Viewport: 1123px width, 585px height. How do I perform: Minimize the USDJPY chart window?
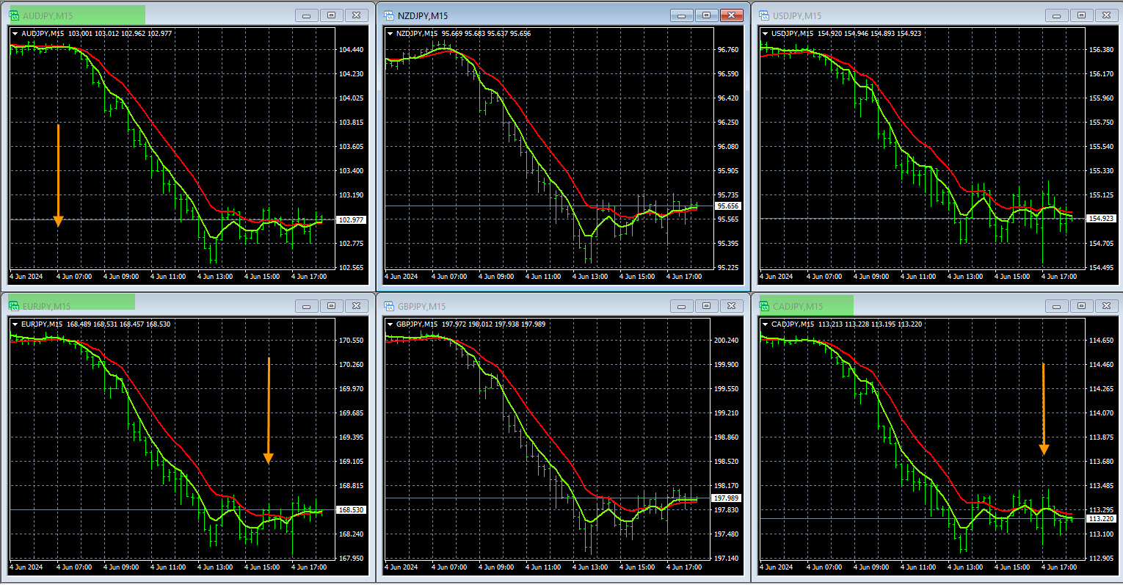pos(1057,15)
